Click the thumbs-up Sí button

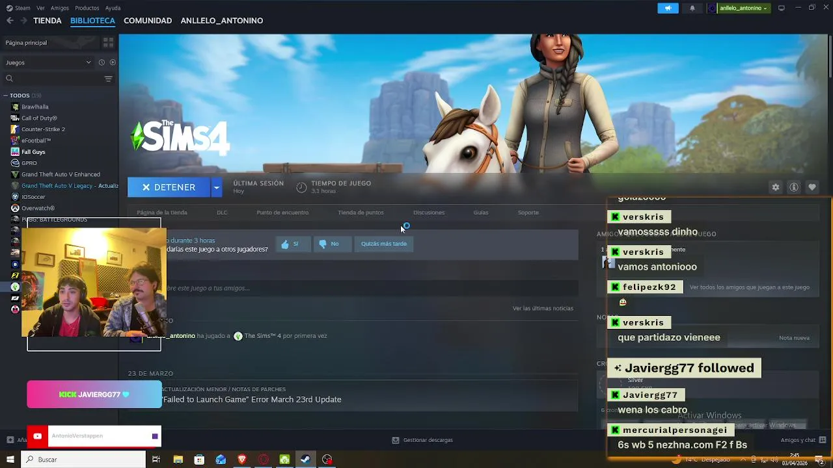293,244
